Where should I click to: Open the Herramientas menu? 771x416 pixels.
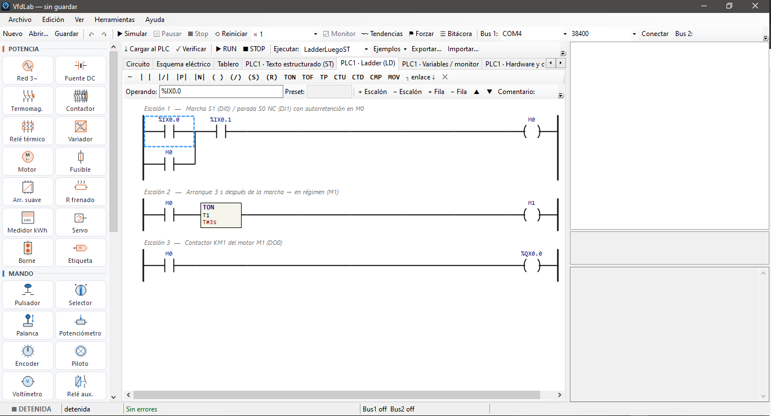114,20
